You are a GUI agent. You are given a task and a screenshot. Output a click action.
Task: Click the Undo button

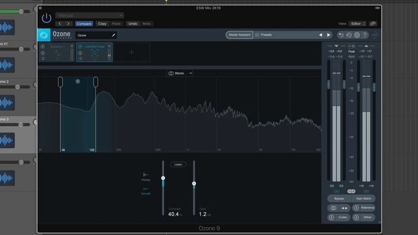click(x=133, y=23)
